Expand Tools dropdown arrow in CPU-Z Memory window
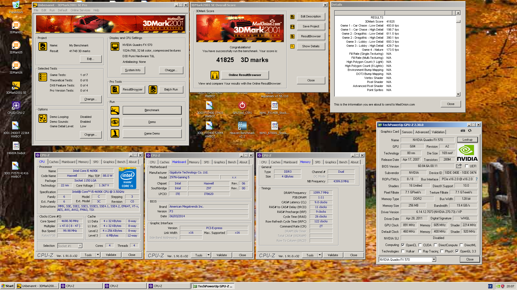This screenshot has height=290, width=517. [x=320, y=255]
